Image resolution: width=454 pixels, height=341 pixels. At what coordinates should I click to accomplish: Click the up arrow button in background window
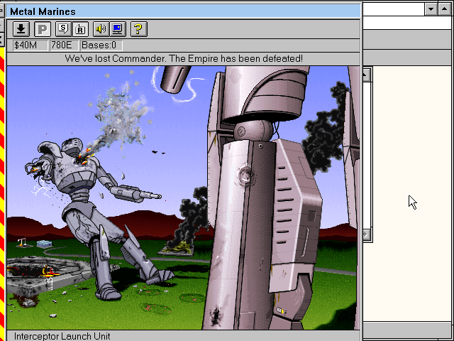pyautogui.click(x=445, y=9)
